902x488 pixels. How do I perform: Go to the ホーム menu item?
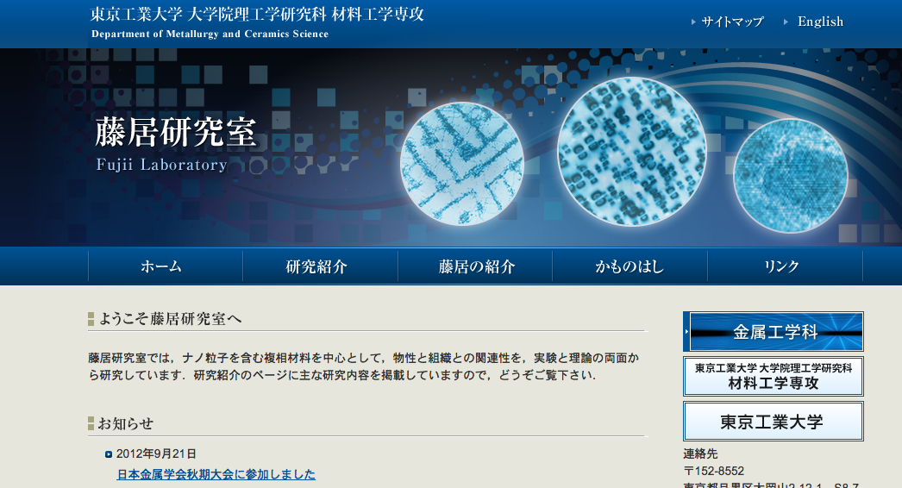click(x=166, y=266)
